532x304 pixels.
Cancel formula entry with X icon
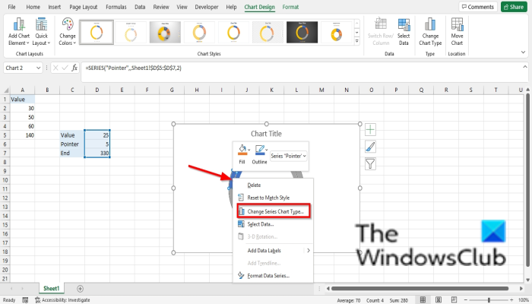(x=55, y=68)
